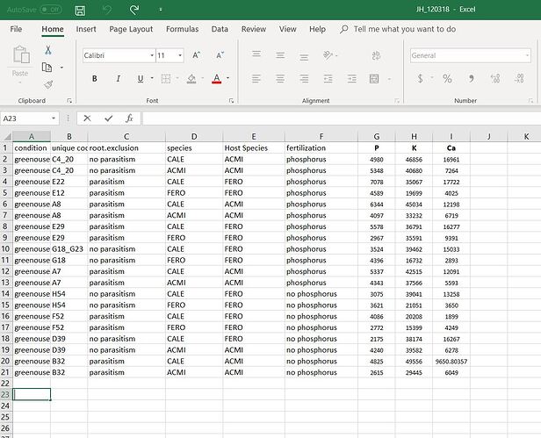Click the Insert Function fx button
The width and height of the screenshot is (541, 438).
coord(129,118)
